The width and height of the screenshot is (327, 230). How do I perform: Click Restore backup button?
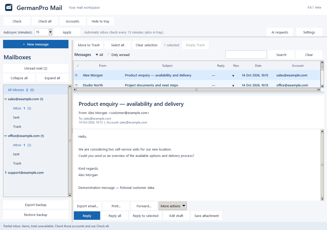pyautogui.click(x=36, y=215)
